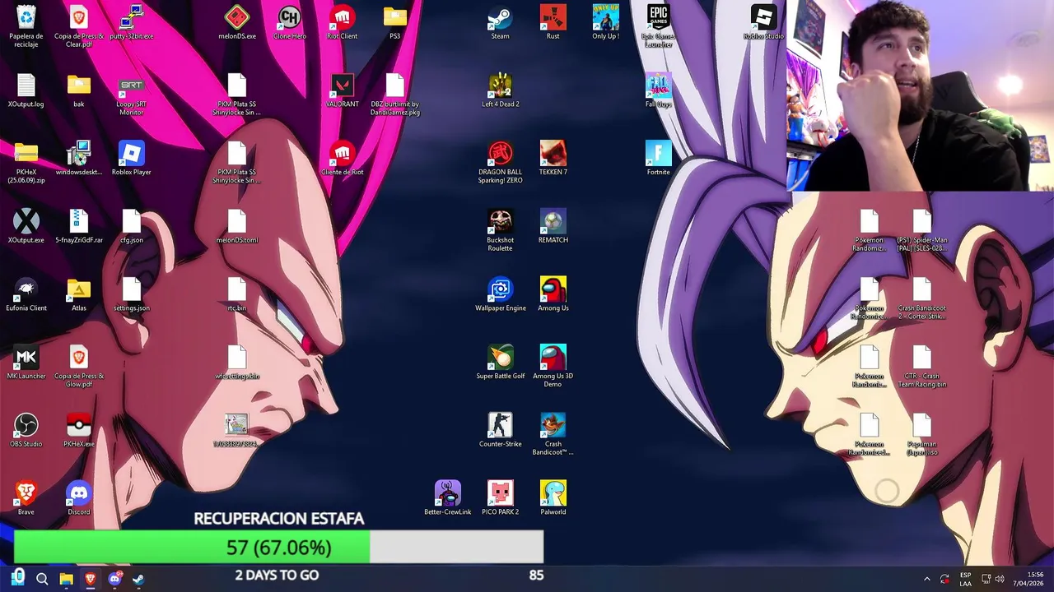1054x592 pixels.
Task: Open melonDS.toml file
Action: coord(237,226)
